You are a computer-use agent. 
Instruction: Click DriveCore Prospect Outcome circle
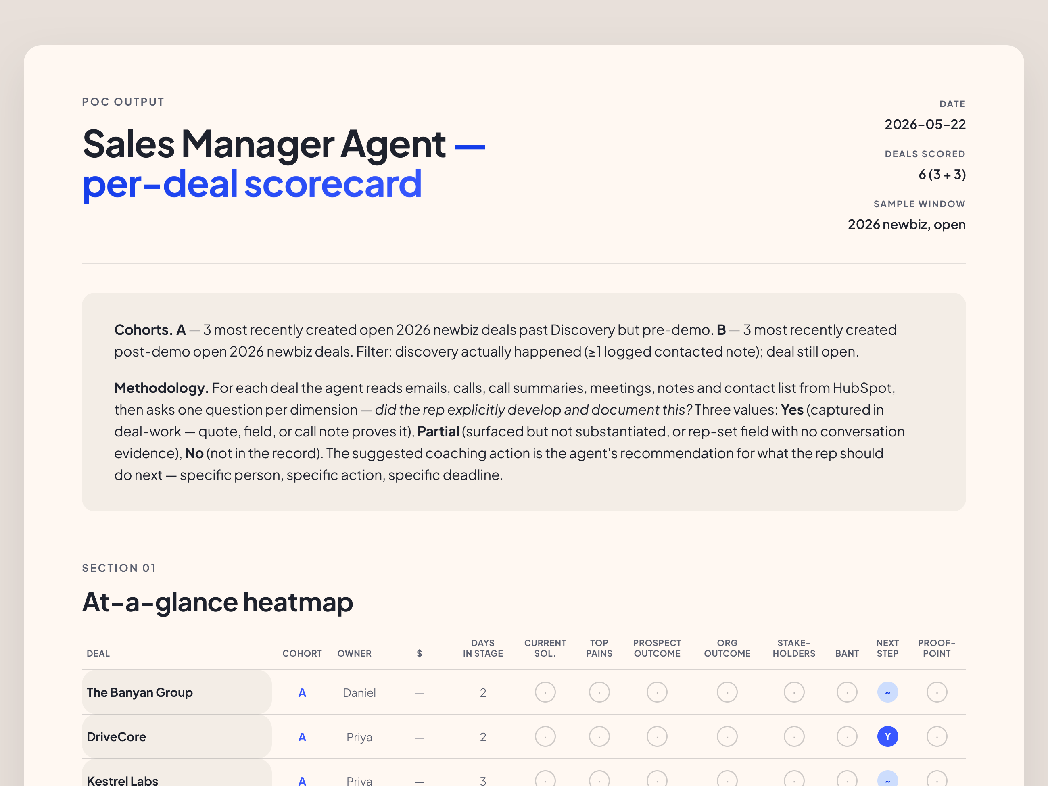657,737
